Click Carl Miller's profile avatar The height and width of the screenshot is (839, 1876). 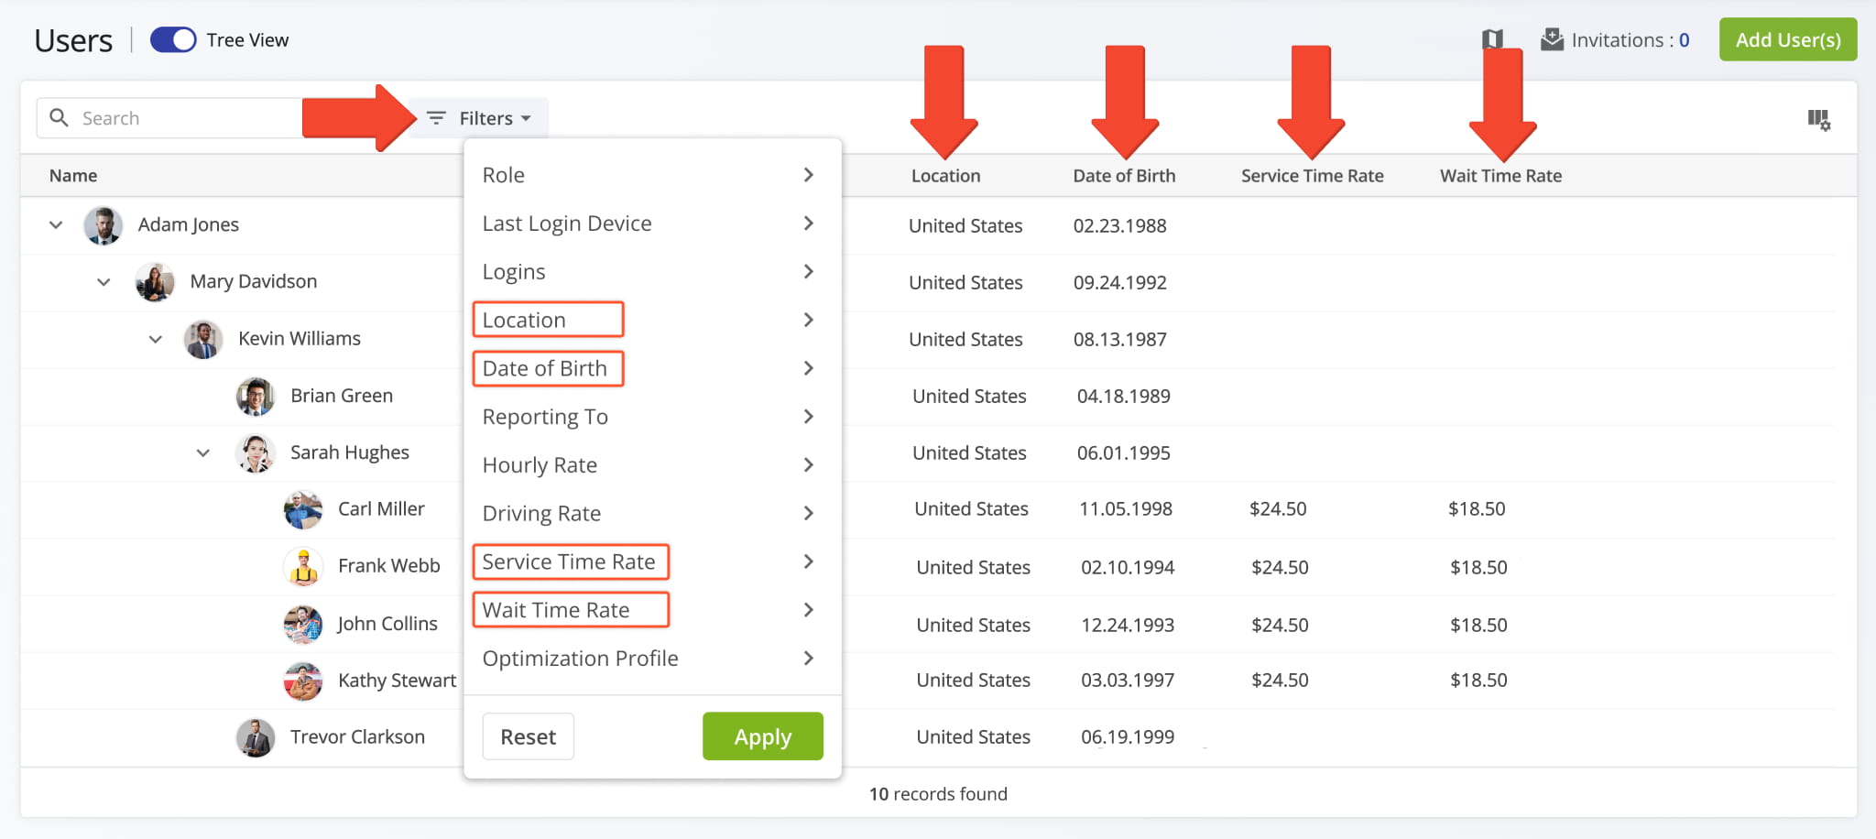coord(303,509)
